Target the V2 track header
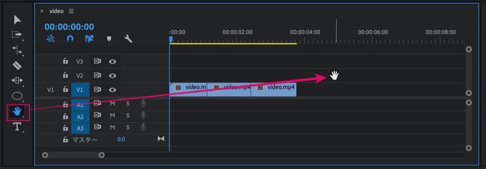 (x=80, y=75)
